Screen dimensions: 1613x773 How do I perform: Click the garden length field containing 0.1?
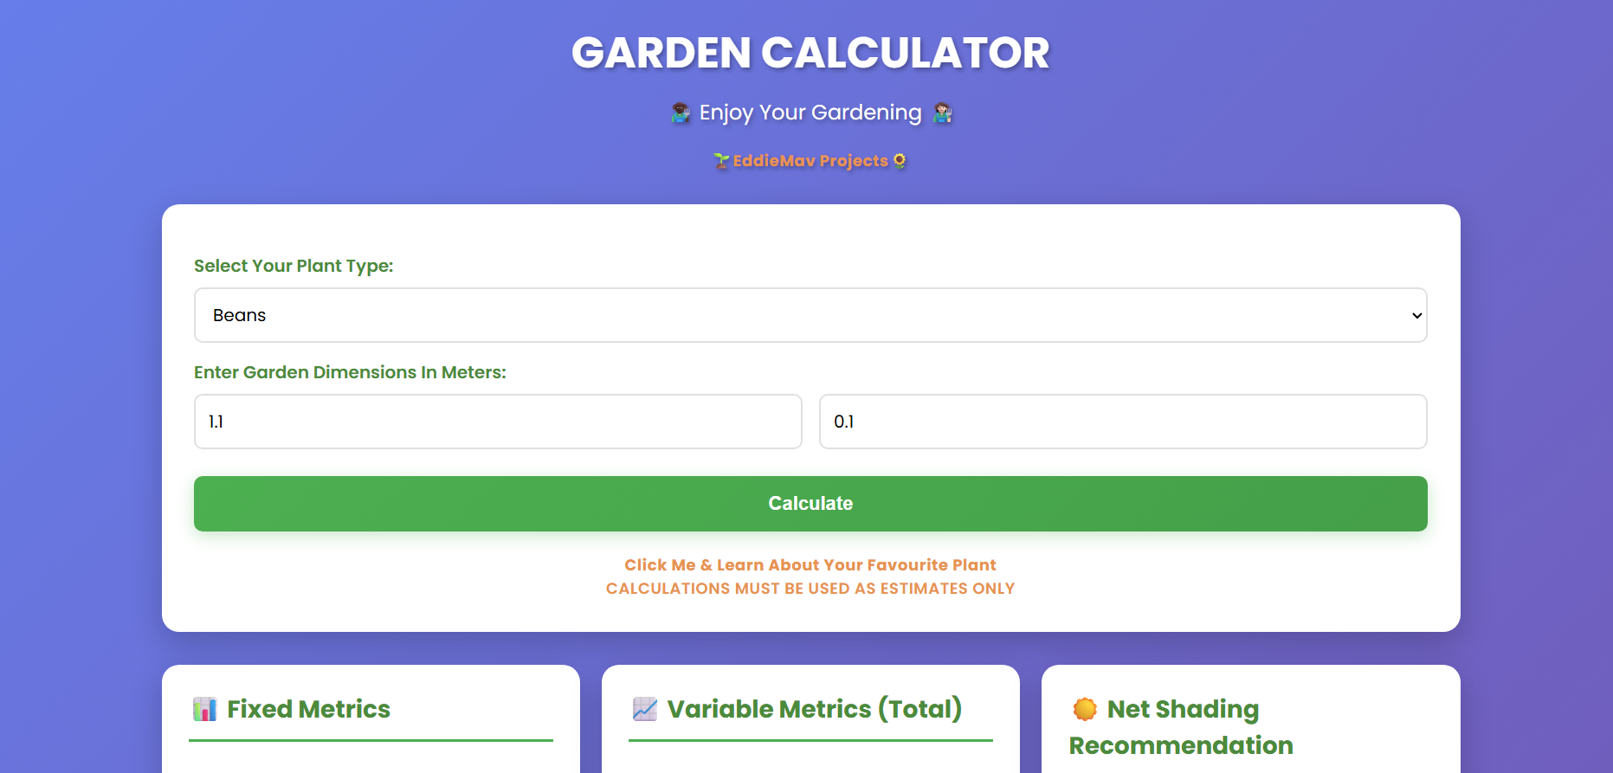[x=1123, y=422]
